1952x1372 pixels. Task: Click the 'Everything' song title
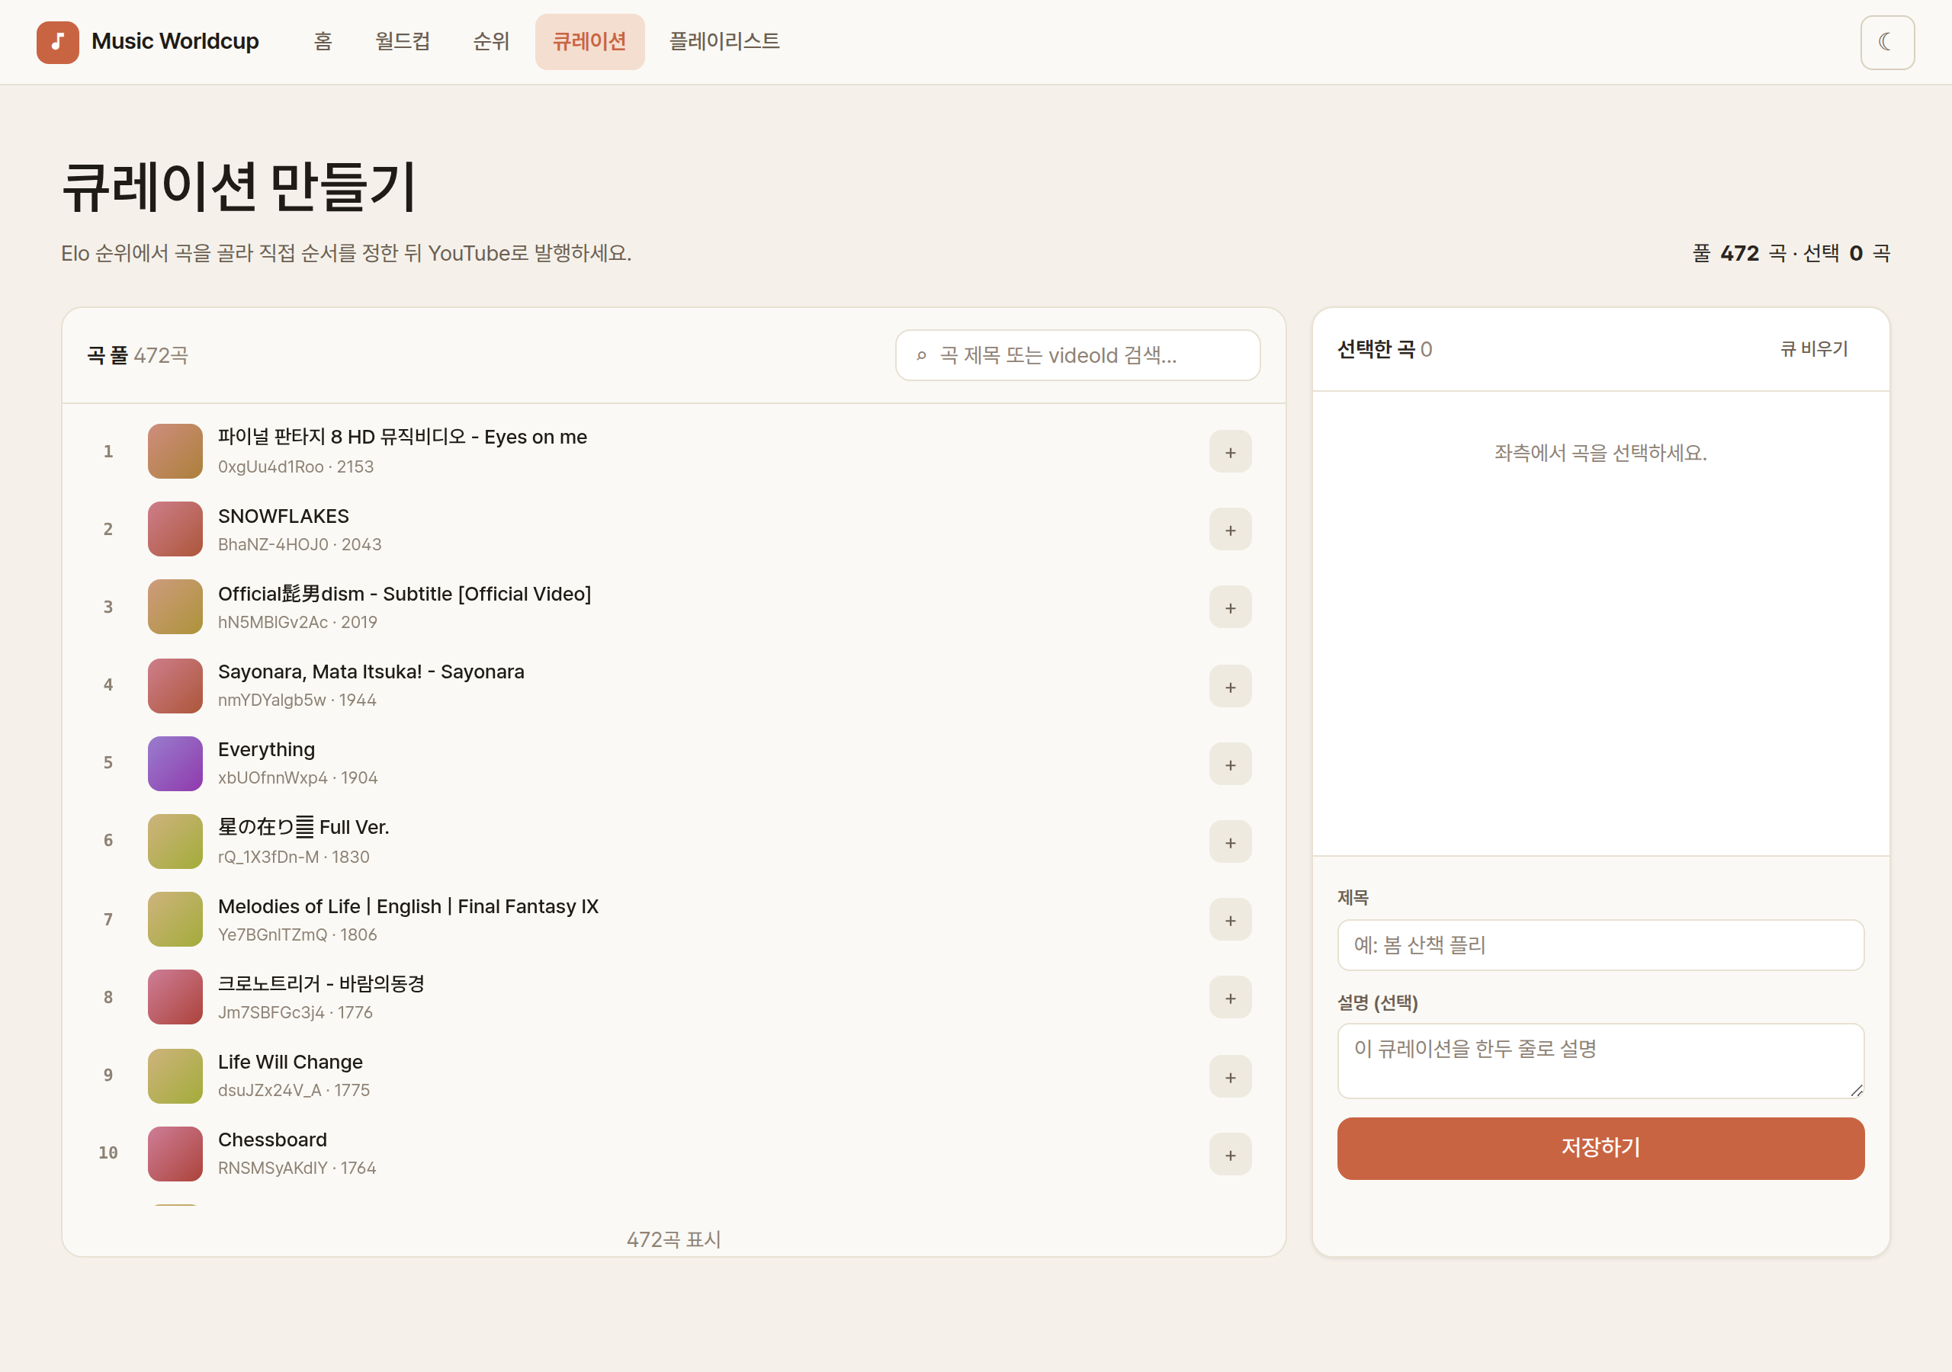[x=266, y=750]
